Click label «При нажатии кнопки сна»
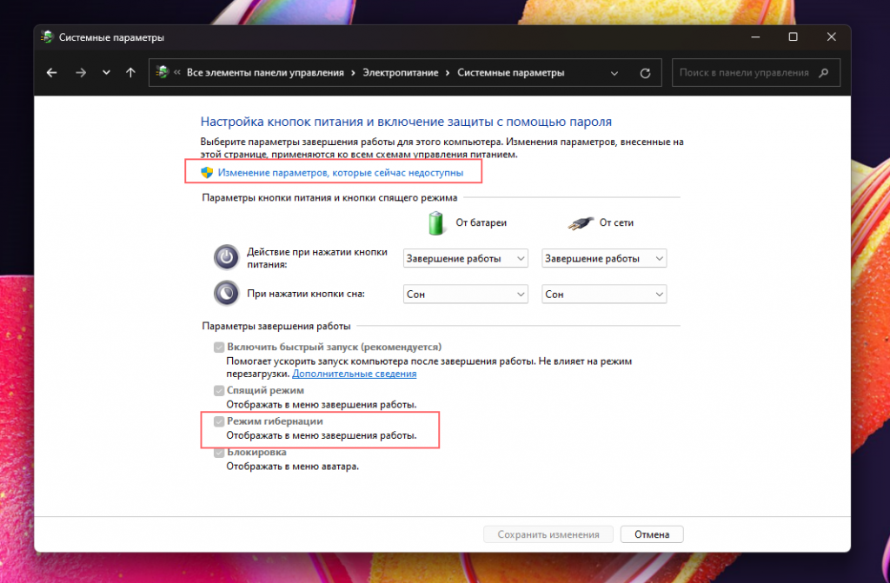This screenshot has width=890, height=583. (306, 294)
